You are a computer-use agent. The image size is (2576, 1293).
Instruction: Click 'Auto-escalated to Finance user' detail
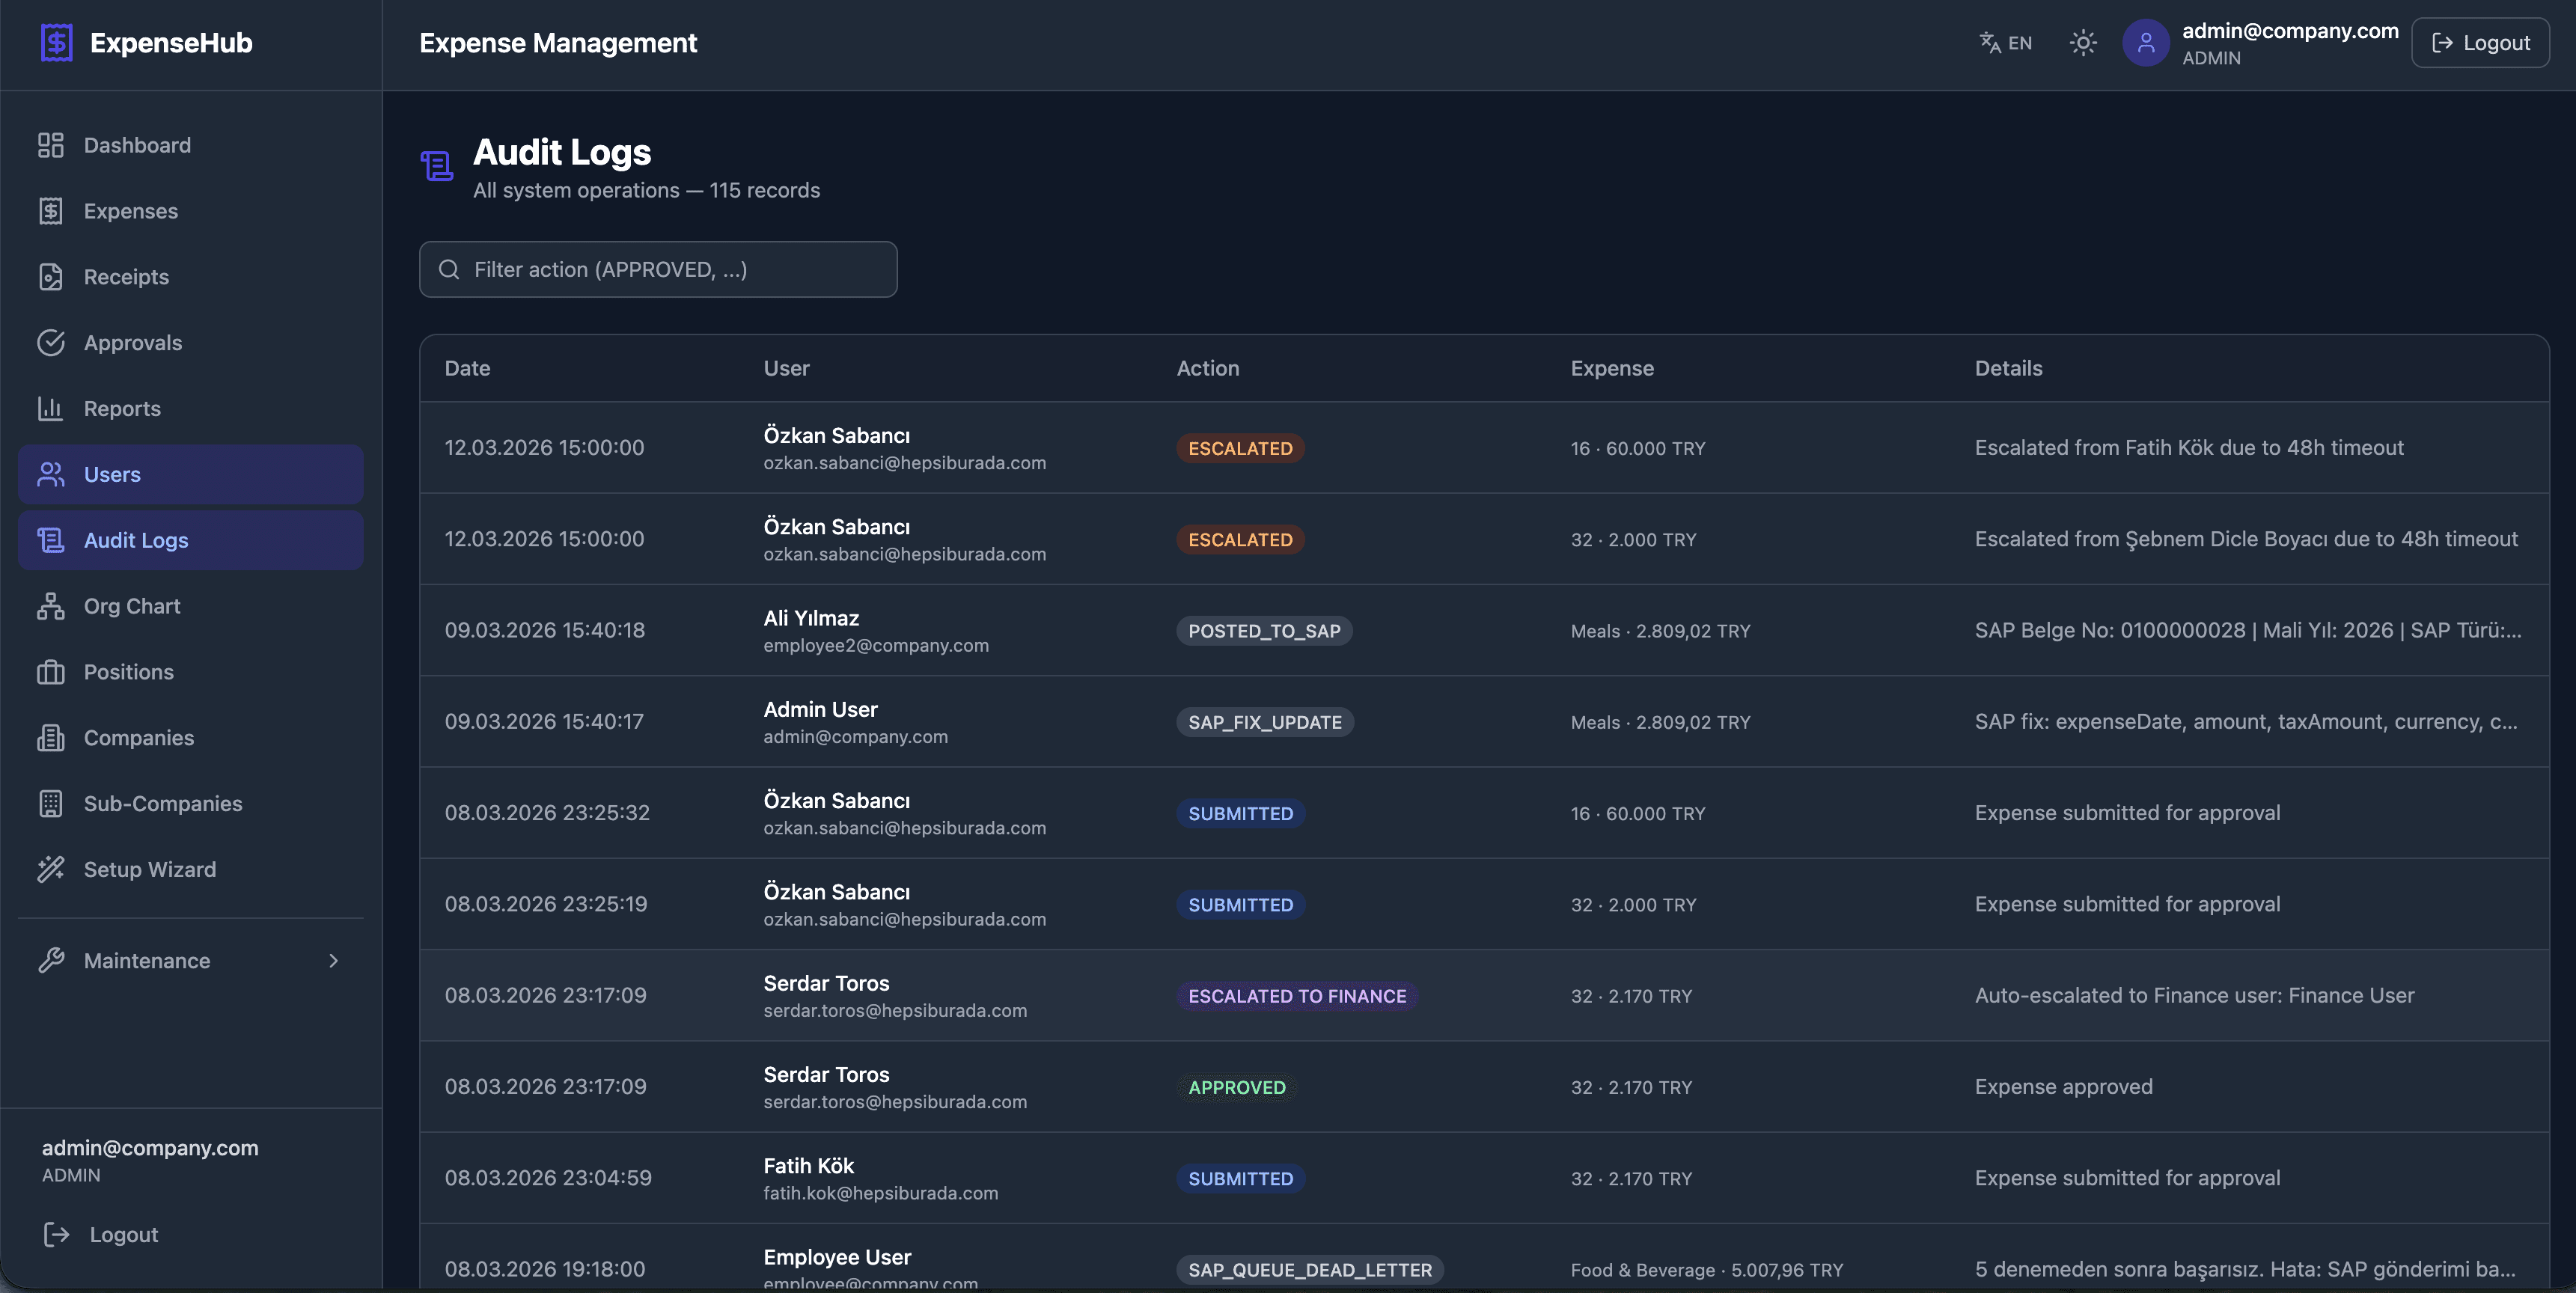coord(2194,995)
